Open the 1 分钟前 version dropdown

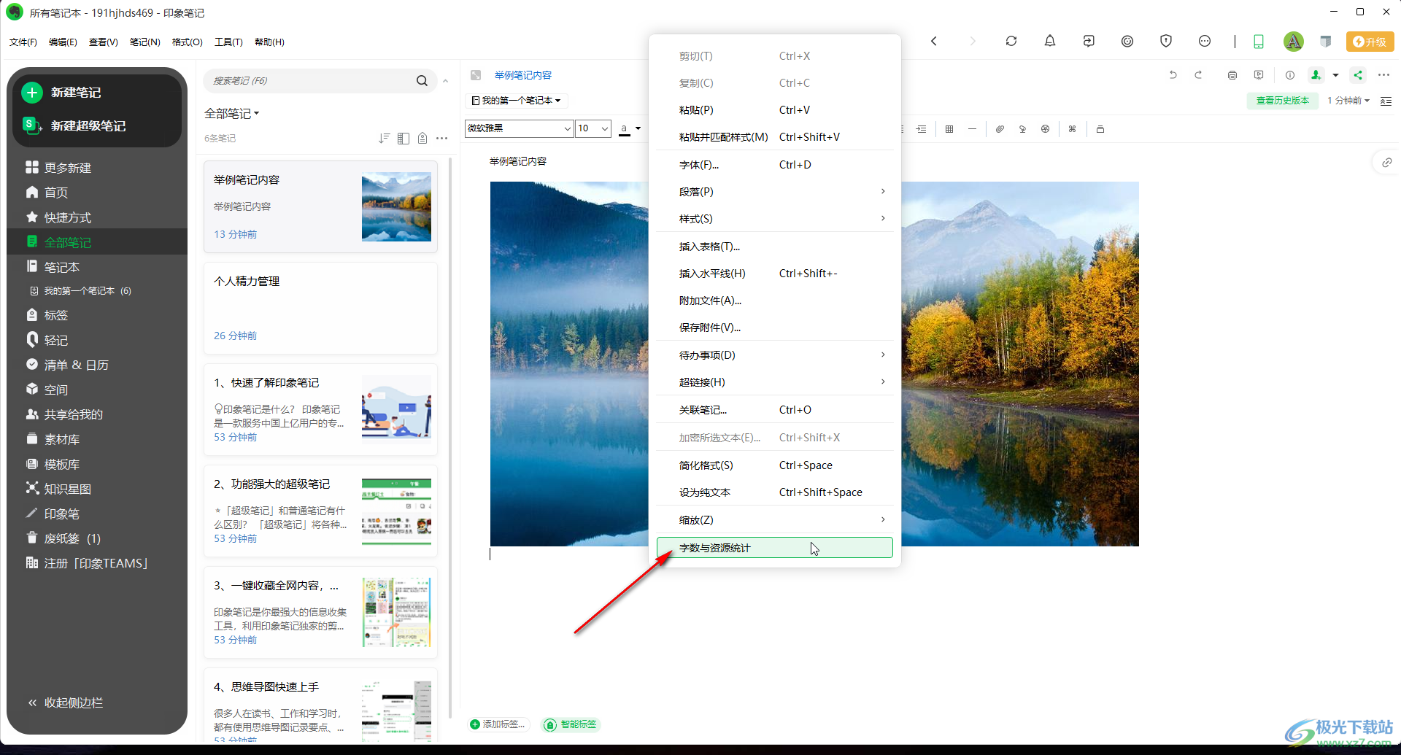click(1348, 101)
